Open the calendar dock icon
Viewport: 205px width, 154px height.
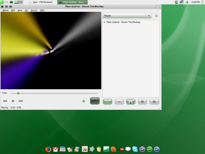[63, 149]
